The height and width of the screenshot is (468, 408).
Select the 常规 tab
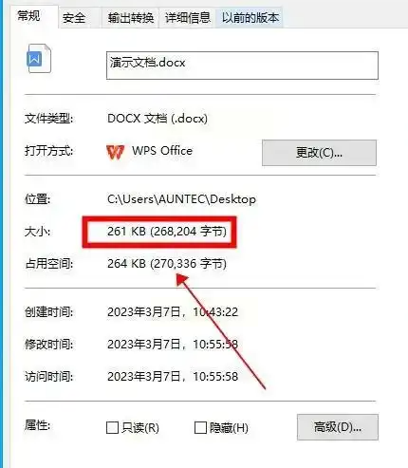point(29,16)
